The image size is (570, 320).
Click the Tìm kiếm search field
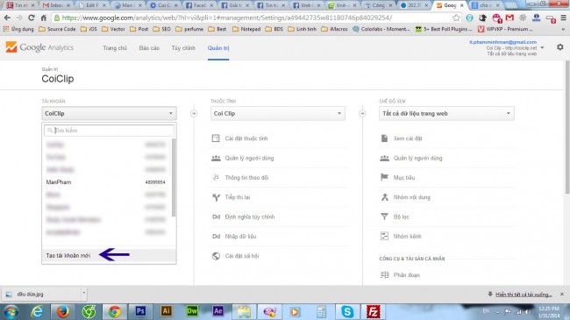[109, 130]
